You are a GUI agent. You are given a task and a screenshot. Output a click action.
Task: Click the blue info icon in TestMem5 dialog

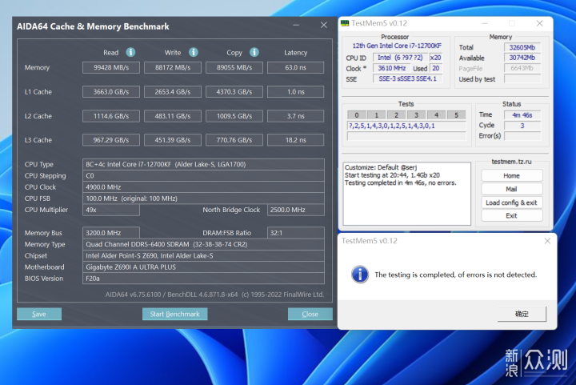click(x=360, y=274)
